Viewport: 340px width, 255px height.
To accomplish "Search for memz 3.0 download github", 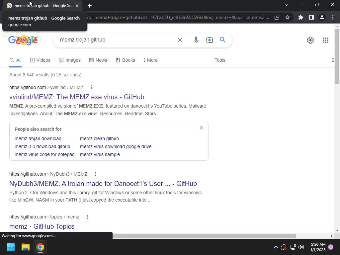I will (x=42, y=146).
